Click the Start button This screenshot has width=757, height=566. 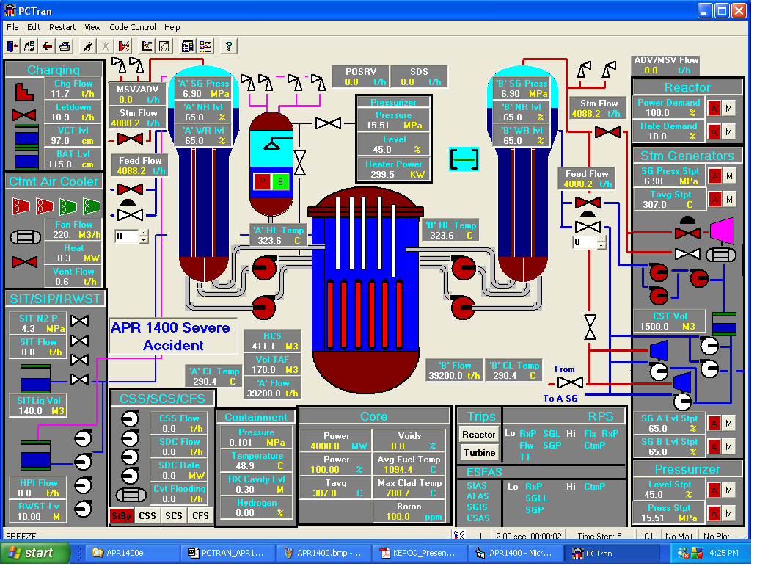click(34, 553)
